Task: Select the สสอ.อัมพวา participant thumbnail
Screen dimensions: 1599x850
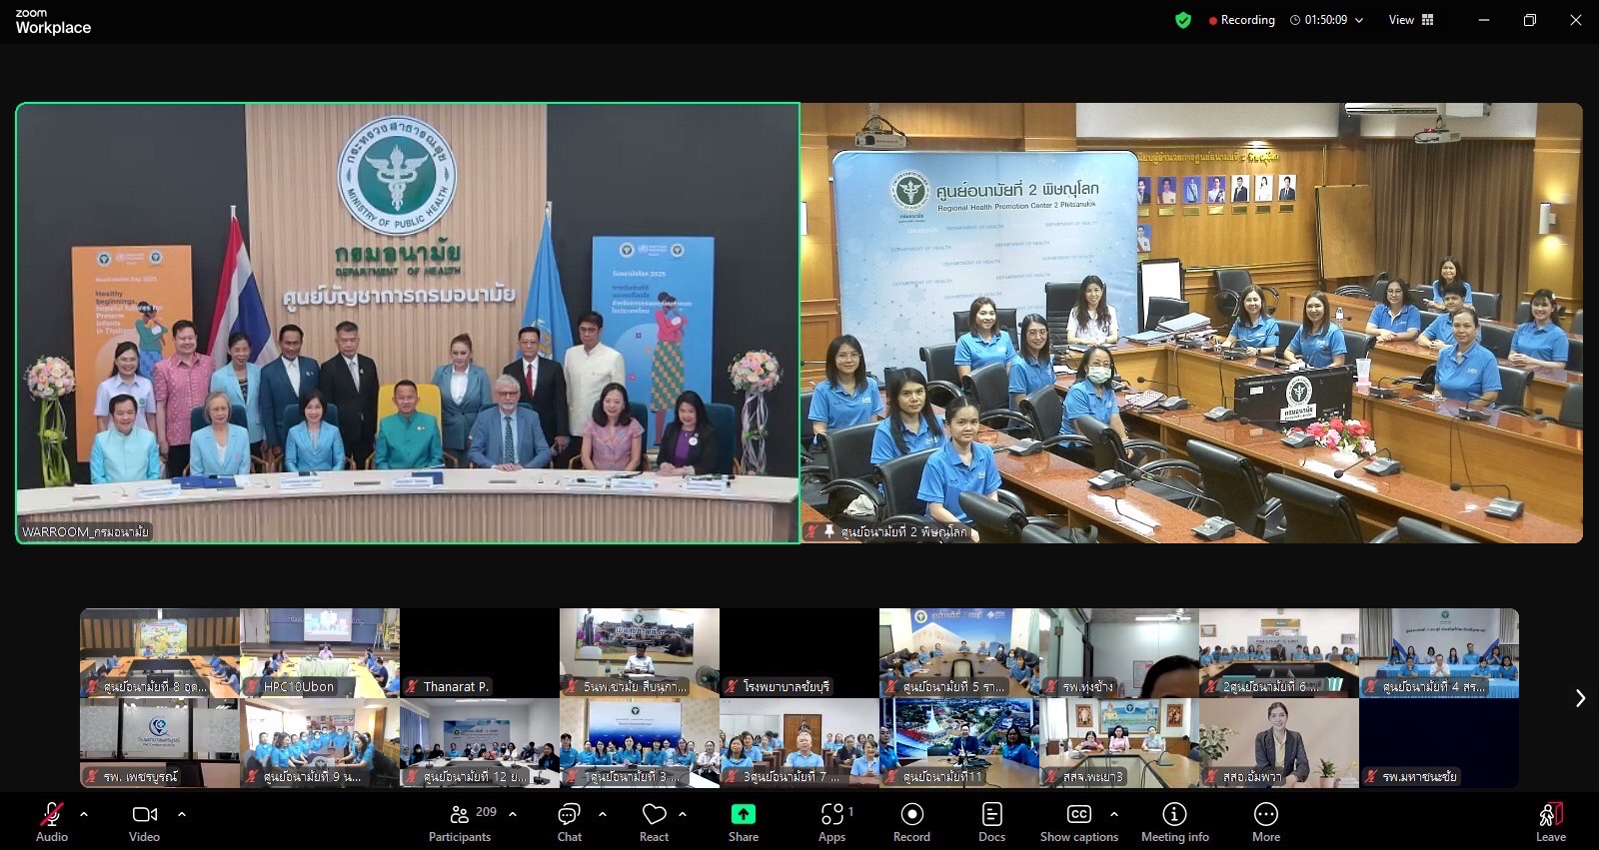Action: click(1279, 743)
